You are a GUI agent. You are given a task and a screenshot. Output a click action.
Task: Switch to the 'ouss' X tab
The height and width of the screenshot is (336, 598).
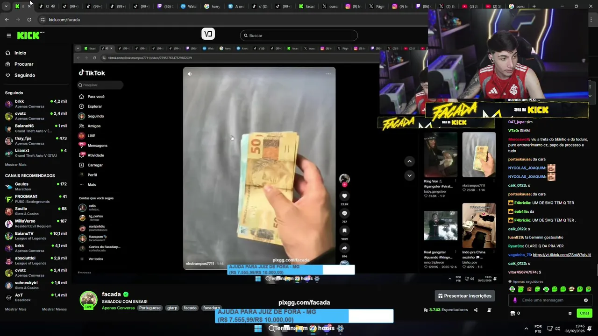pyautogui.click(x=331, y=7)
